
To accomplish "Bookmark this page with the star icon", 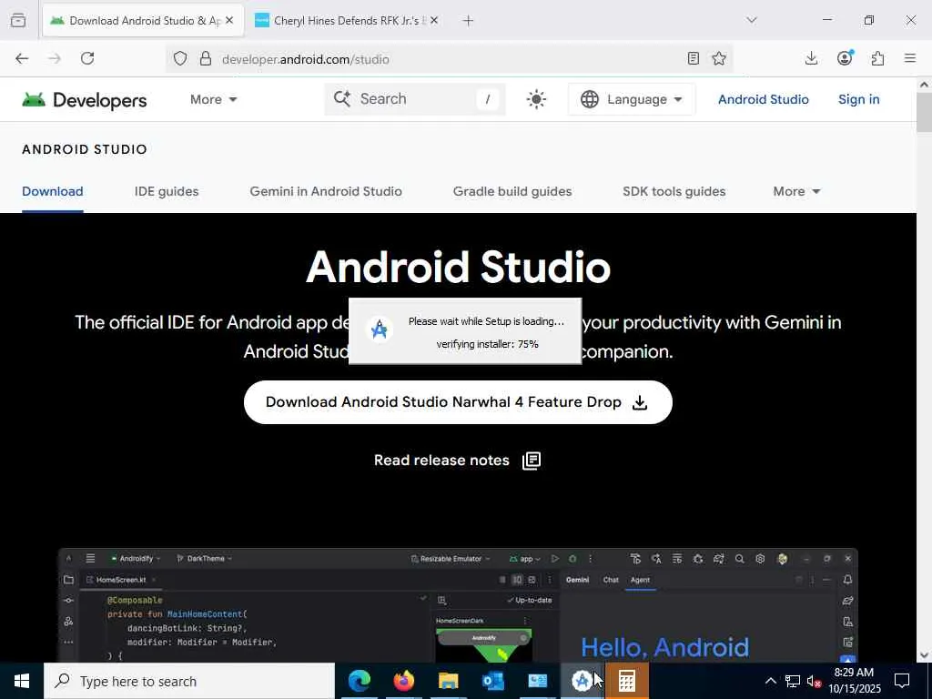I will coord(719,58).
